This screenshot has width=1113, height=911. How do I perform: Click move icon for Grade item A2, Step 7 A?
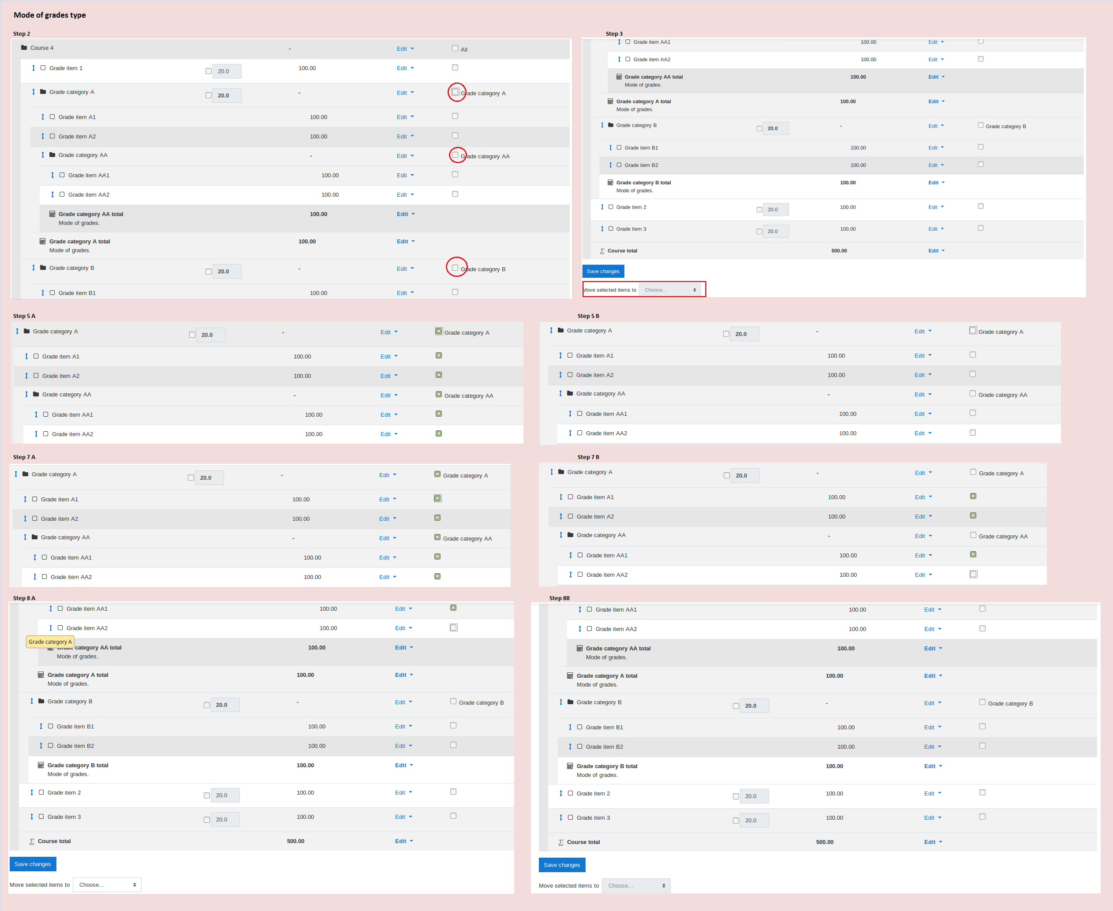click(x=25, y=519)
